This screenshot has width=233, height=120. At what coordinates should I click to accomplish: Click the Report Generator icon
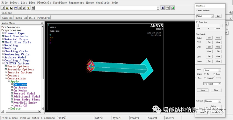click(24, 8)
